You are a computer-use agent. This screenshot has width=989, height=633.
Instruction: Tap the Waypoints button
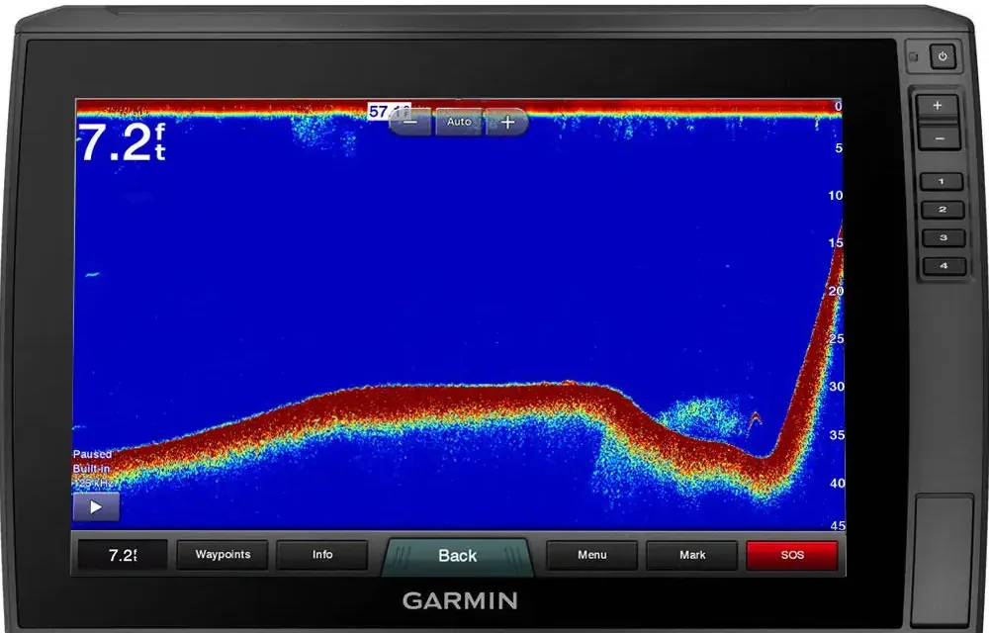coord(223,555)
